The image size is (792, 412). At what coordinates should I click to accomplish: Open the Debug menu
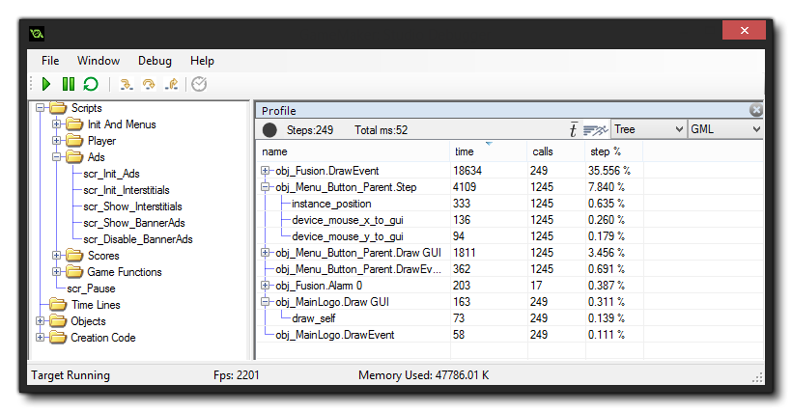[x=155, y=61]
